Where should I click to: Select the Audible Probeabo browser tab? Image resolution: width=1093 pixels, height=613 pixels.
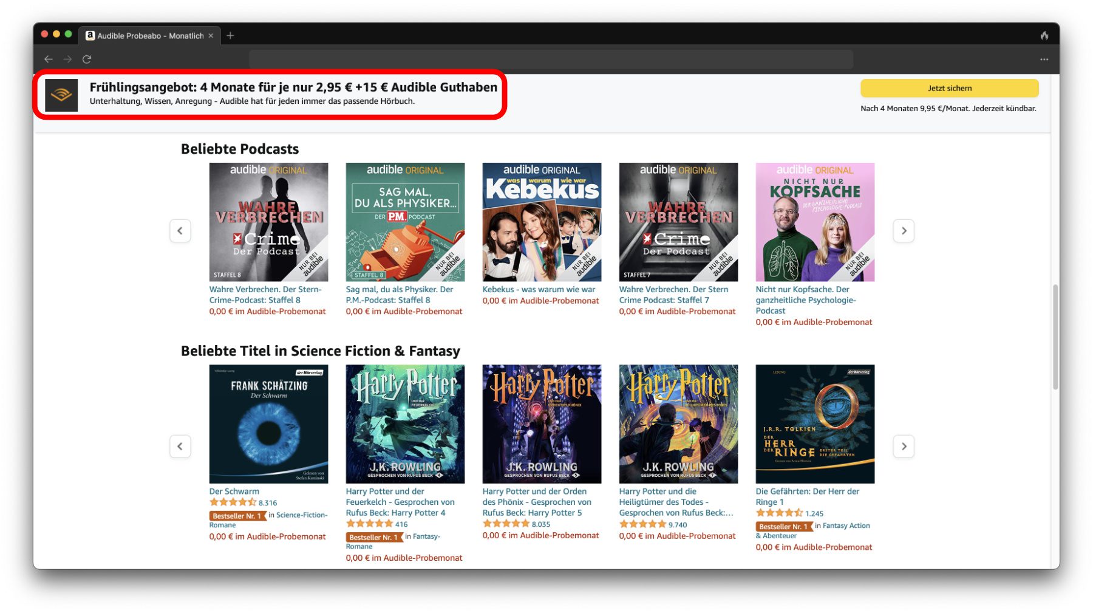[149, 36]
